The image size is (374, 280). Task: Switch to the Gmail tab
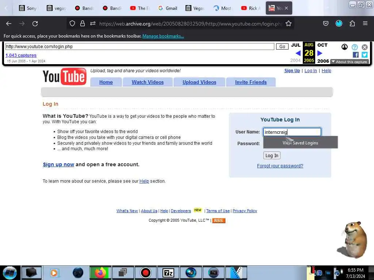[168, 8]
